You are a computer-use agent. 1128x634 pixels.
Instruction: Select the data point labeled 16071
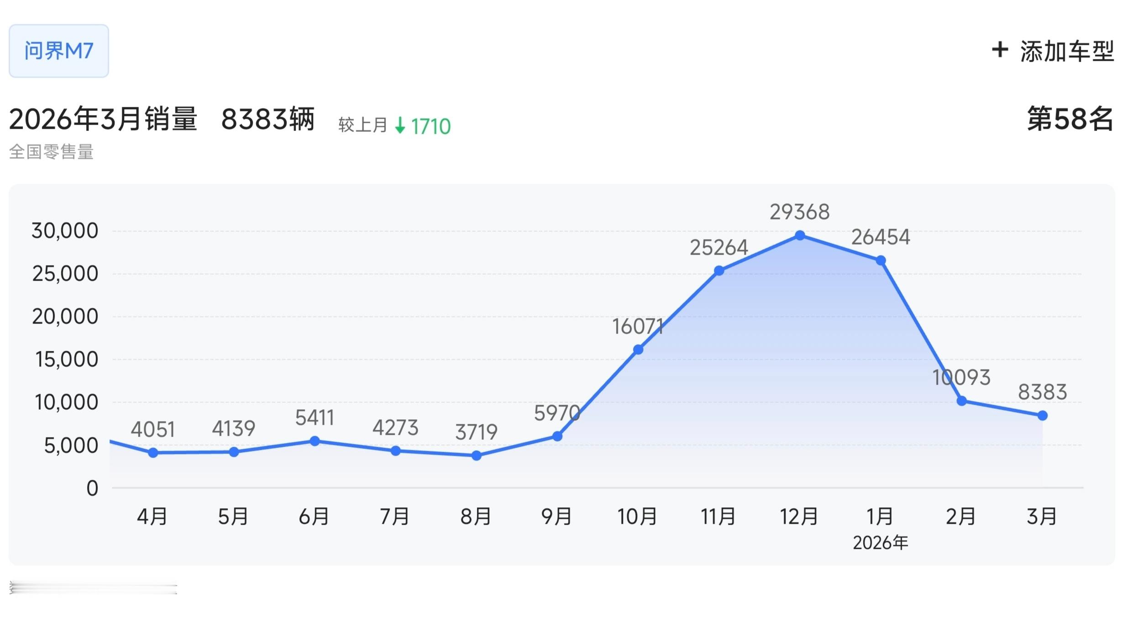(638, 349)
